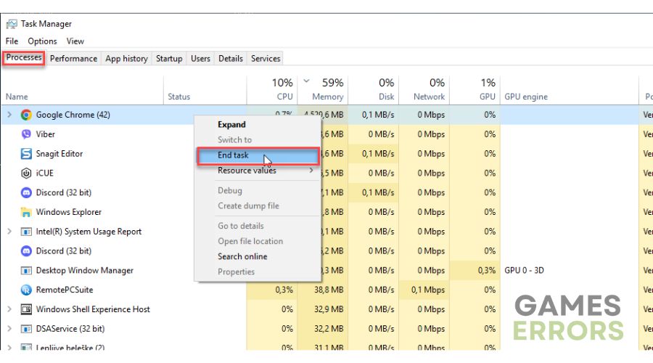Viewport: 653px width, 363px height.
Task: Switch to the Users tab
Action: point(200,58)
